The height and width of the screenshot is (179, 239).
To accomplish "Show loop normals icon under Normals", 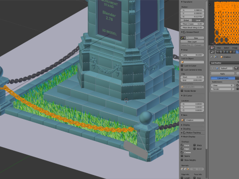I will (185, 169).
